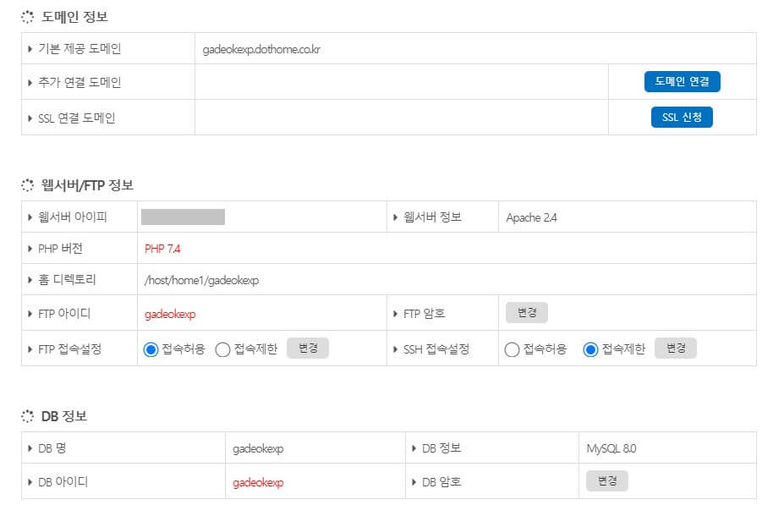
Task: Click the /host/home1/gadeokexp home directory path
Action: [201, 281]
